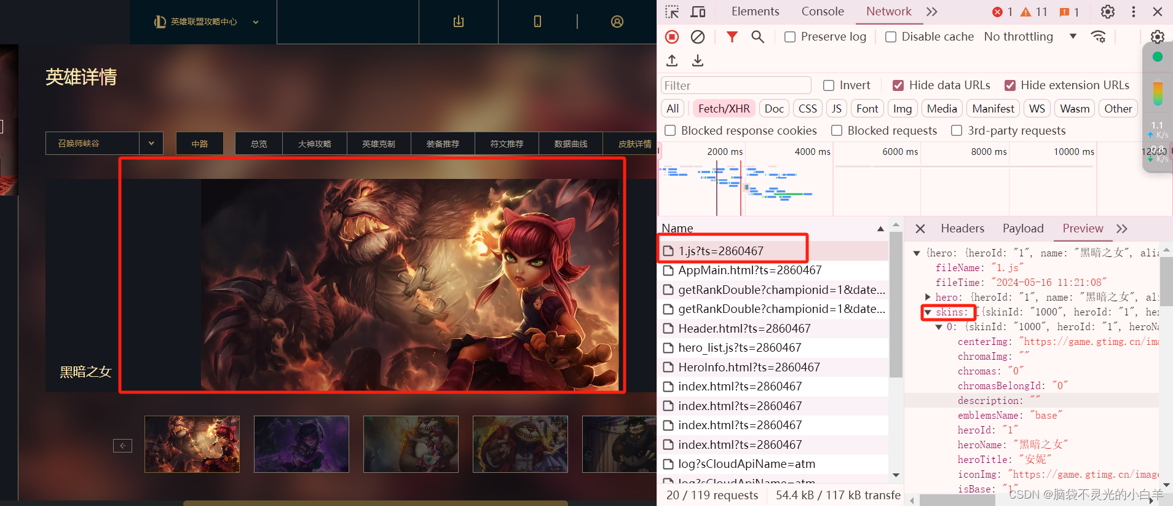The width and height of the screenshot is (1173, 506).
Task: Collapse the skins array node
Action: click(x=928, y=312)
